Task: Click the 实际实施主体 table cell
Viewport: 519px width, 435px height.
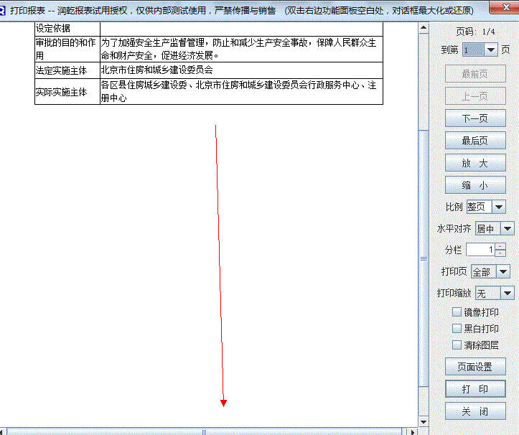Action: pyautogui.click(x=67, y=92)
